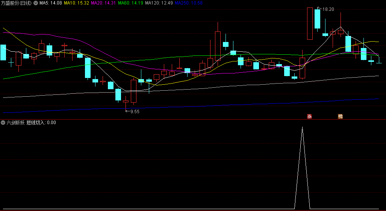Image resolution: width=386 pixels, height=211 pixels.
Task: Click the blue MA250: 10.58 label
Action: (x=189, y=3)
